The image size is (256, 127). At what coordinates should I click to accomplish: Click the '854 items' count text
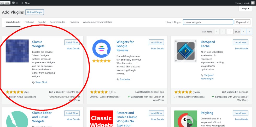207,32
